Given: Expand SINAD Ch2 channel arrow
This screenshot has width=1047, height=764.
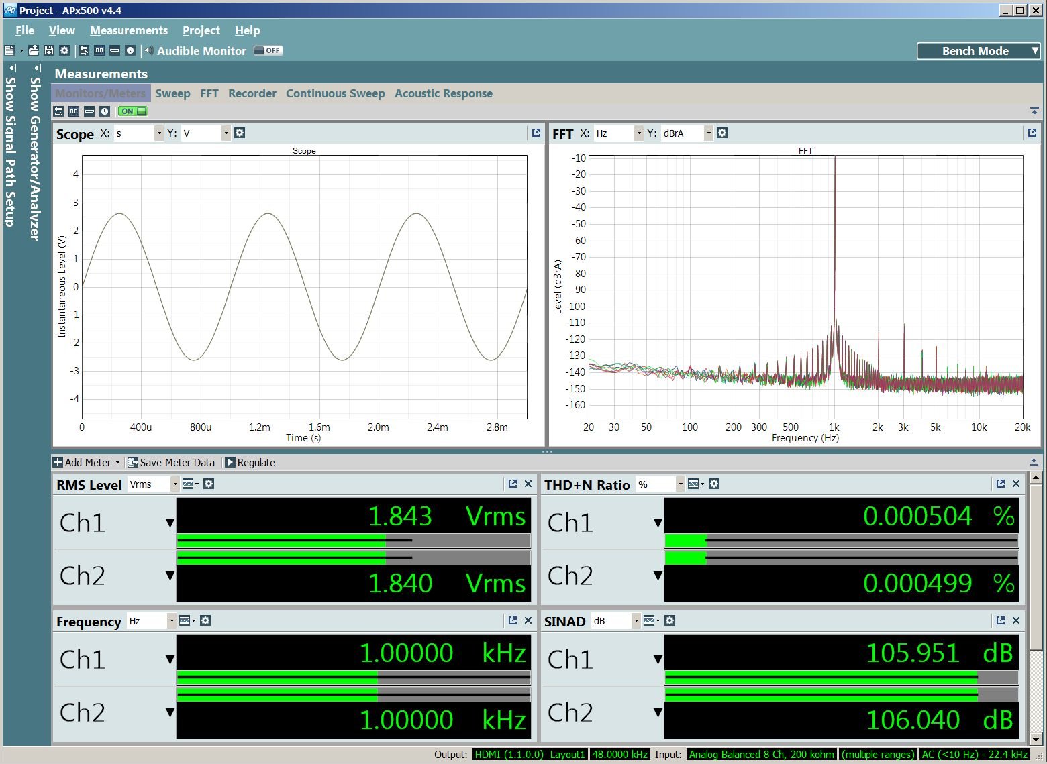Looking at the screenshot, I should [658, 712].
